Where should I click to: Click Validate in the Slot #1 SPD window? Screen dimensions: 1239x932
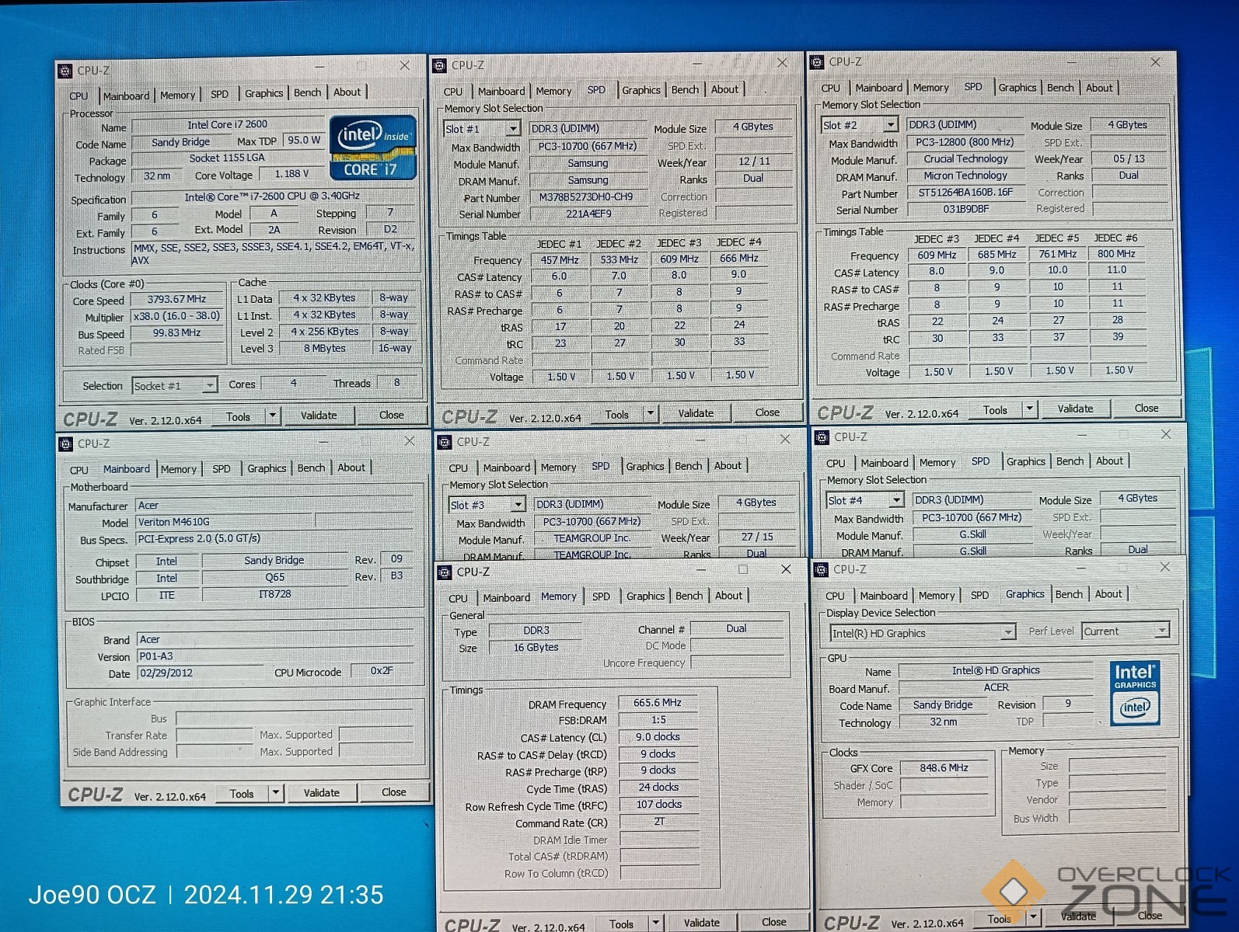(696, 413)
